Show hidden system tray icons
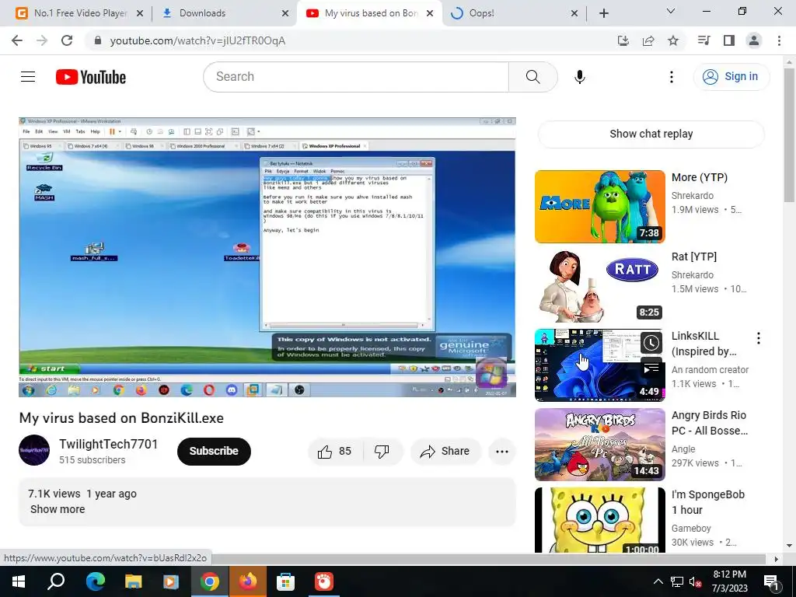The height and width of the screenshot is (597, 796). click(658, 581)
